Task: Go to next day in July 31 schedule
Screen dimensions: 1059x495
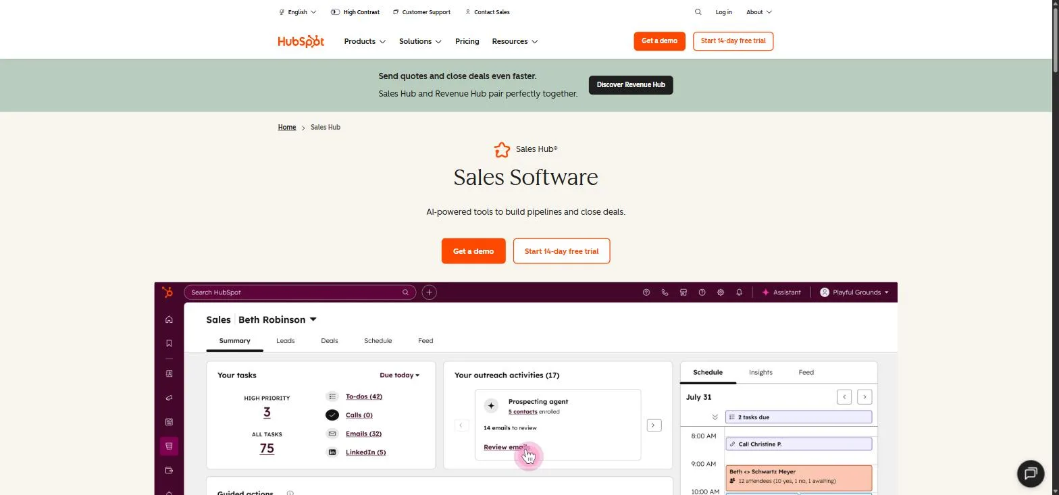Action: click(x=864, y=397)
